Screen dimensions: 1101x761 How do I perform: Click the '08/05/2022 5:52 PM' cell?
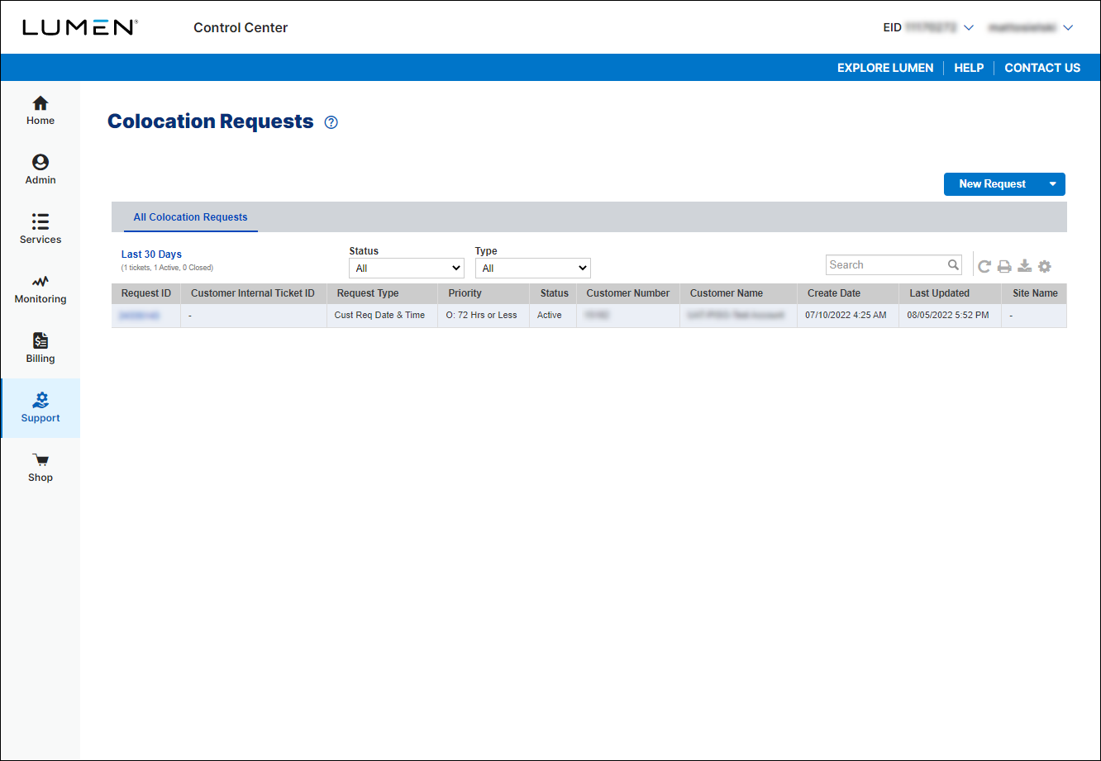(x=948, y=316)
